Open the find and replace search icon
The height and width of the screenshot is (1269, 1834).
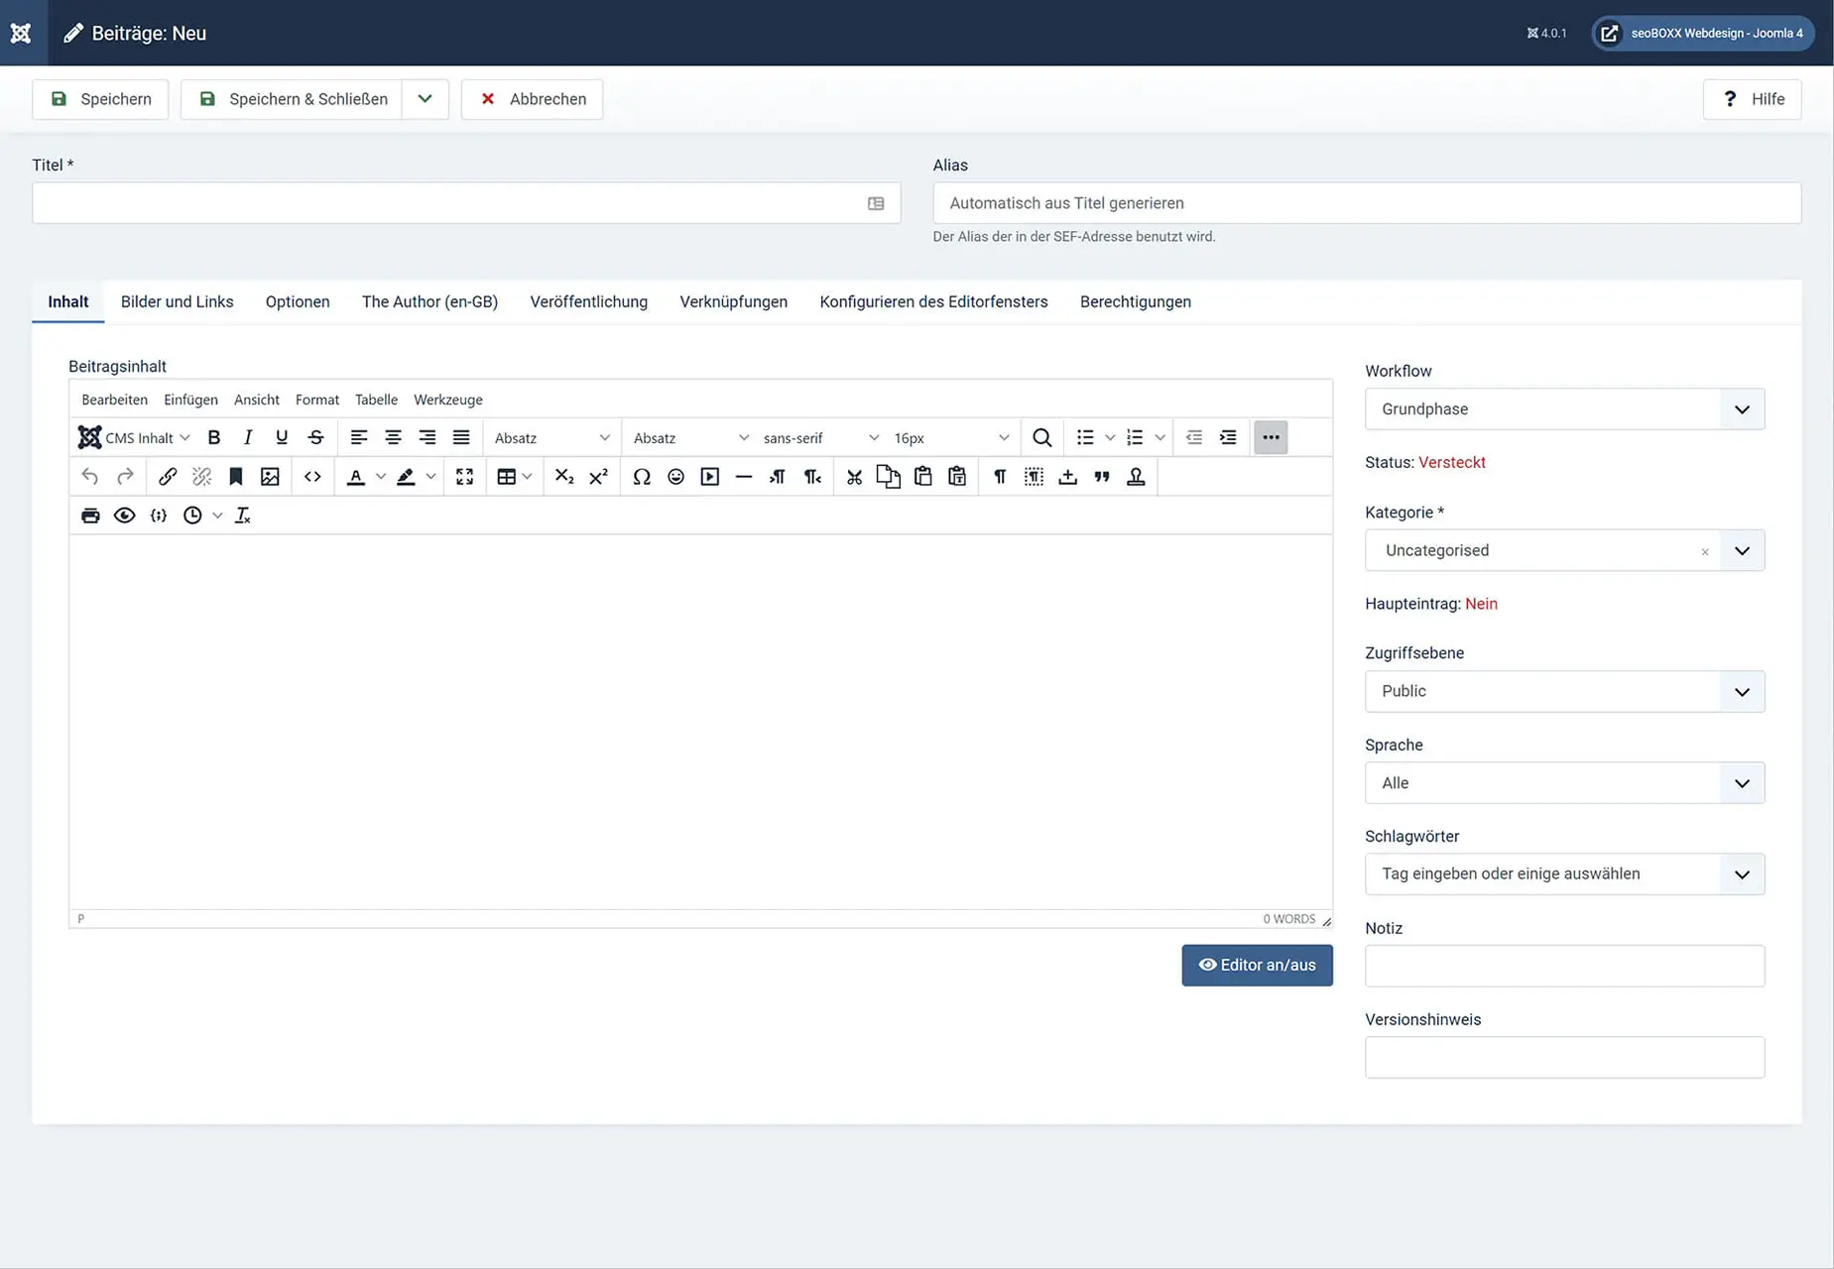[1041, 436]
